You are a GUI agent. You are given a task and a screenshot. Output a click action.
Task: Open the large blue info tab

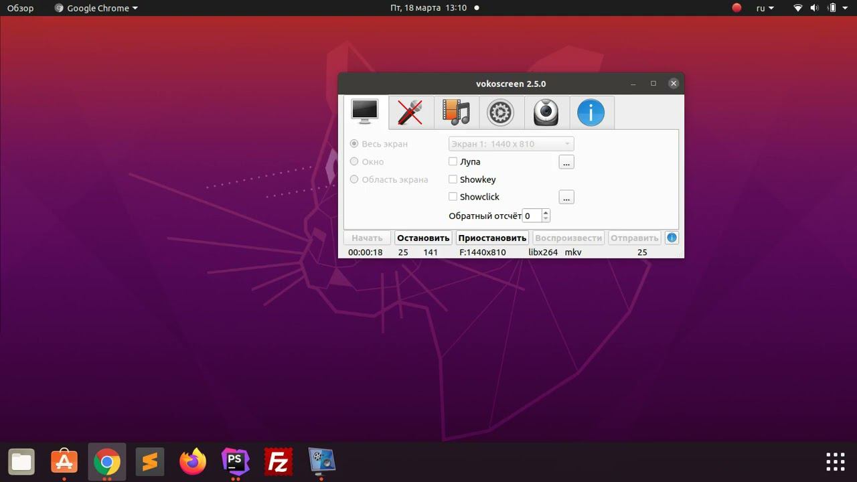click(x=591, y=112)
